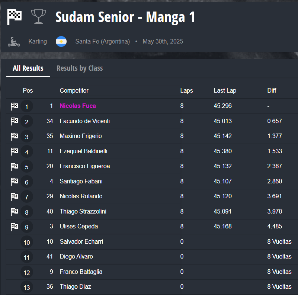
Task: Switch to the Results by Class tab
Action: [80, 68]
